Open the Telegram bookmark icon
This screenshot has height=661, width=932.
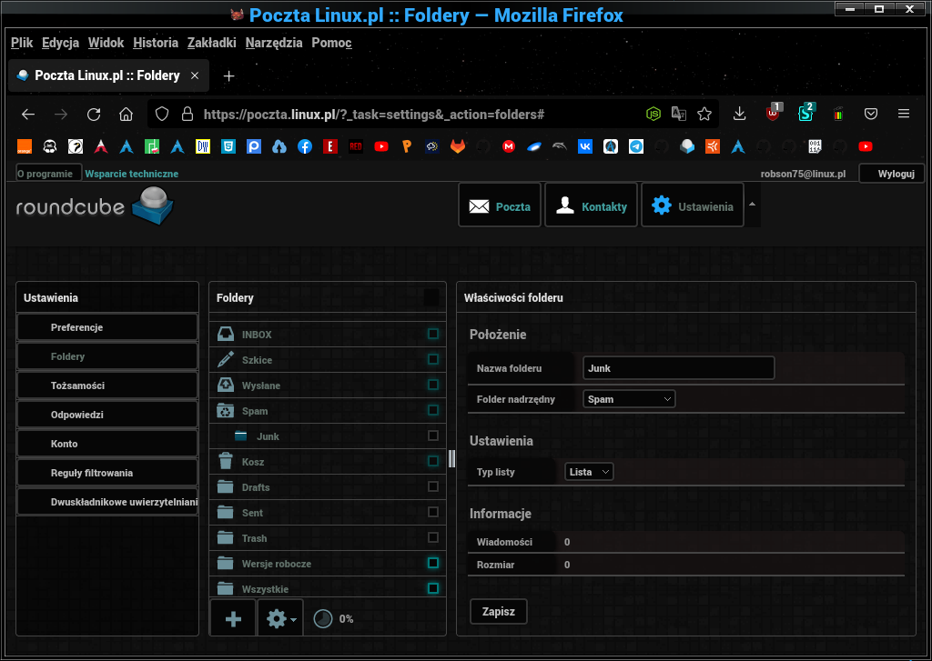[636, 146]
